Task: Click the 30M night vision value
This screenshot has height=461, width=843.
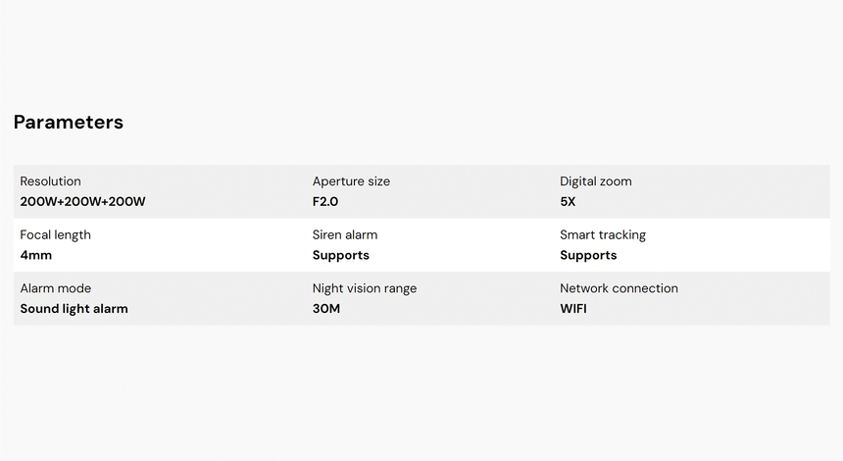Action: tap(326, 309)
